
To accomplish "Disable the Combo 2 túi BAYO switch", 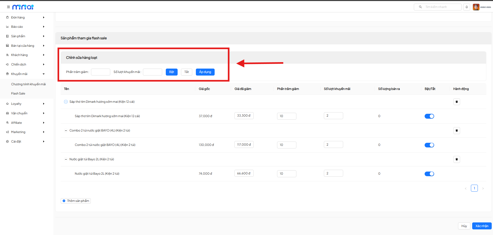I will (x=429, y=145).
